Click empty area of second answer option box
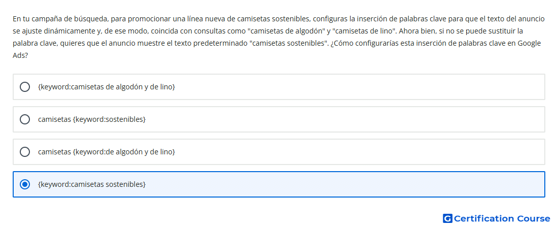Image resolution: width=558 pixels, height=228 pixels. point(356,119)
